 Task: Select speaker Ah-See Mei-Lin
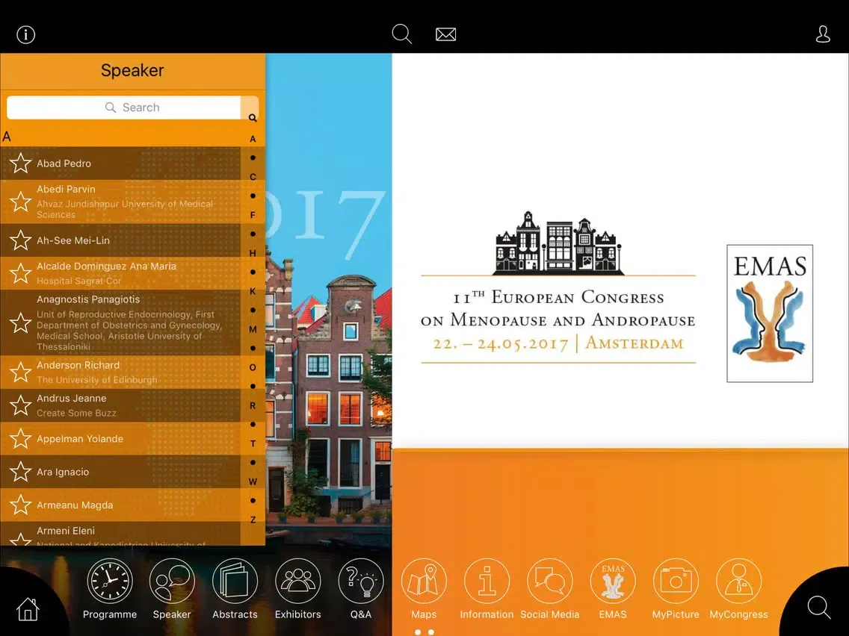pyautogui.click(x=120, y=240)
